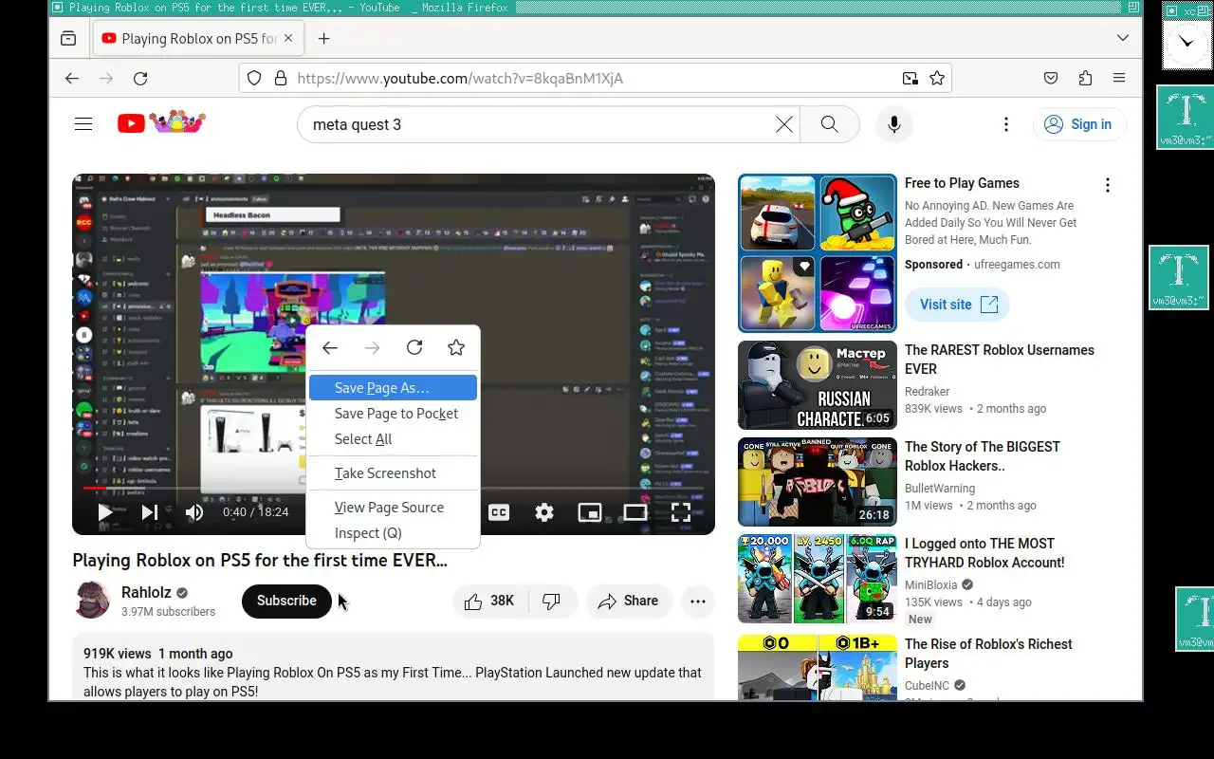Choose Inspect (Q) in context menu
Image resolution: width=1214 pixels, height=759 pixels.
(393, 533)
